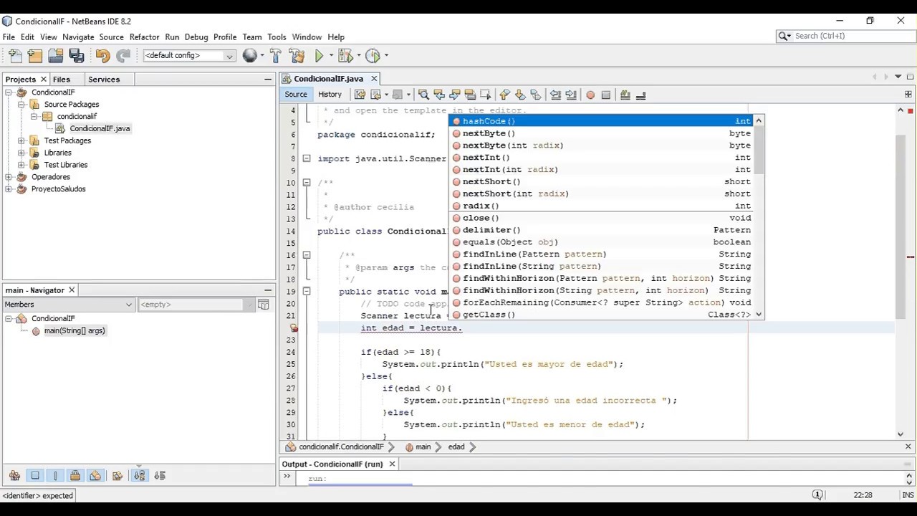Toggle Highlight Search in editor toolbar
The height and width of the screenshot is (516, 917).
click(470, 95)
